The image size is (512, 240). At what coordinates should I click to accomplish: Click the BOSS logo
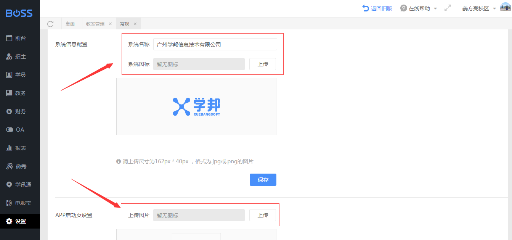click(x=19, y=13)
